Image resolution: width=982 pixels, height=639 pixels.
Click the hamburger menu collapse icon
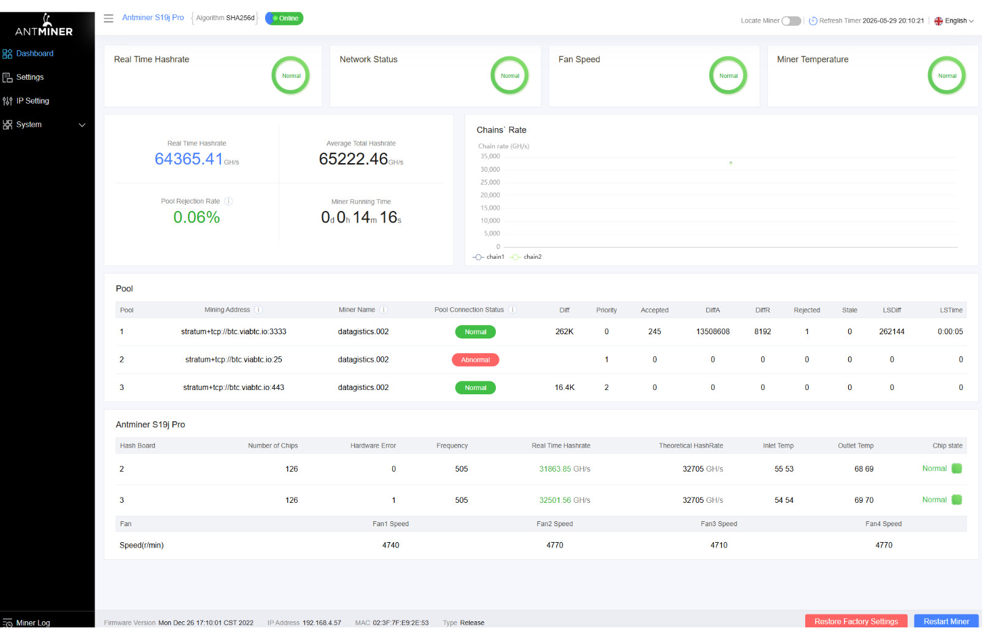point(109,18)
